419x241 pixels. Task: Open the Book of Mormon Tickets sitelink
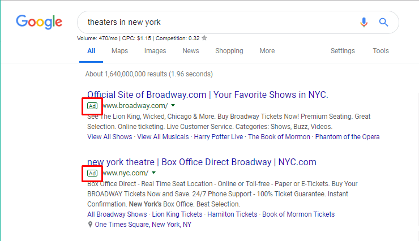(x=298, y=214)
